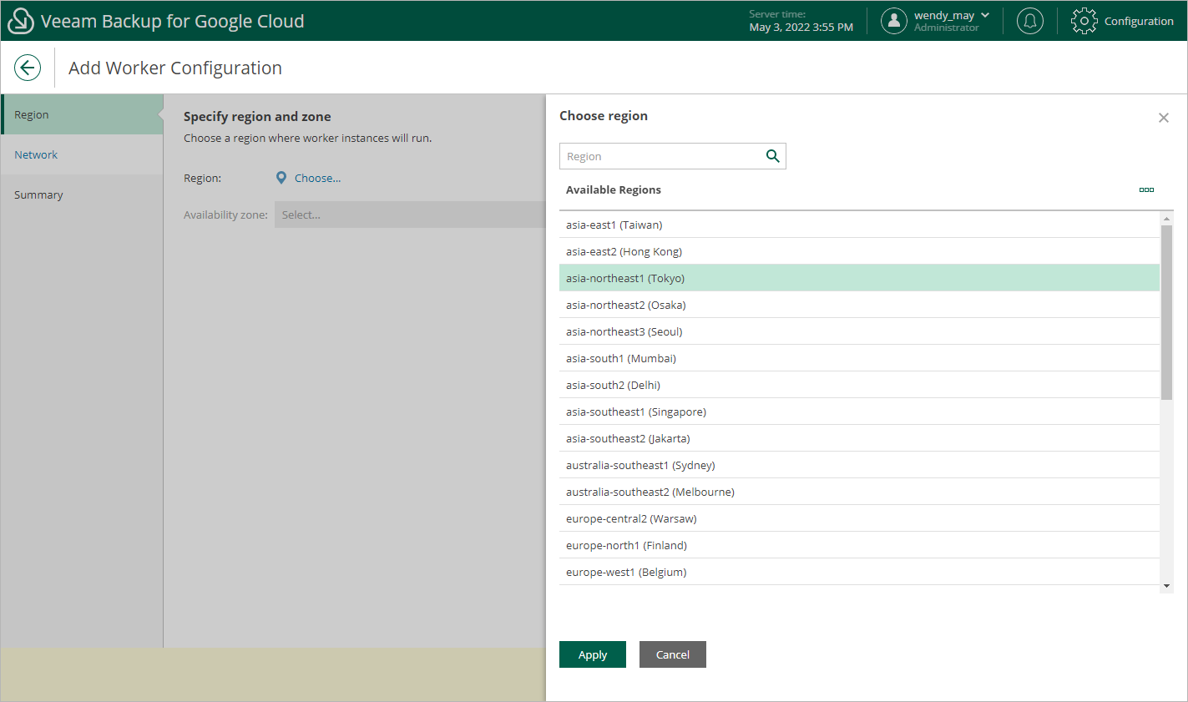
Task: Close the Choose region panel
Action: coord(1164,118)
